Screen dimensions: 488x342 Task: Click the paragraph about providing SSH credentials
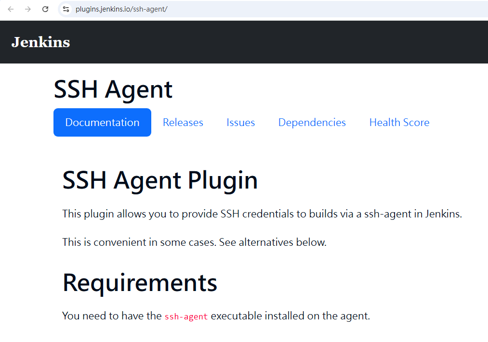click(262, 214)
